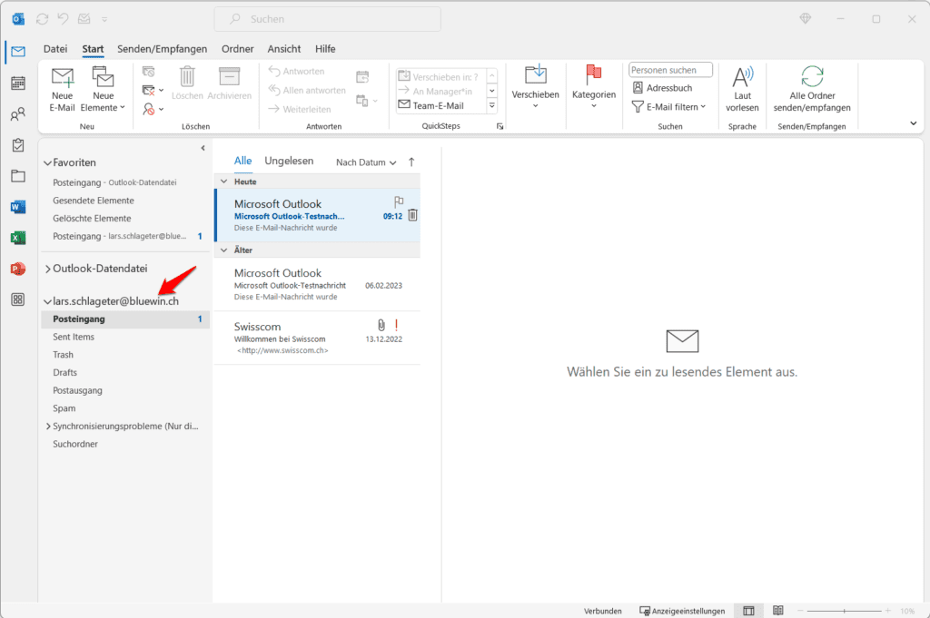Switch to the Ansicht ribbon tab
Image resolution: width=930 pixels, height=618 pixels.
tap(284, 49)
